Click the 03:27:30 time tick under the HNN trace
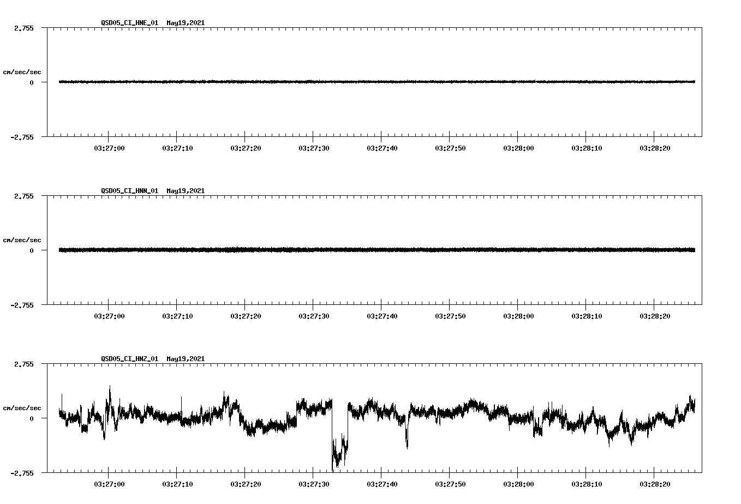The image size is (741, 504). [314, 315]
